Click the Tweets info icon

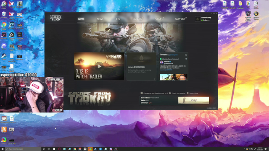coord(186,55)
